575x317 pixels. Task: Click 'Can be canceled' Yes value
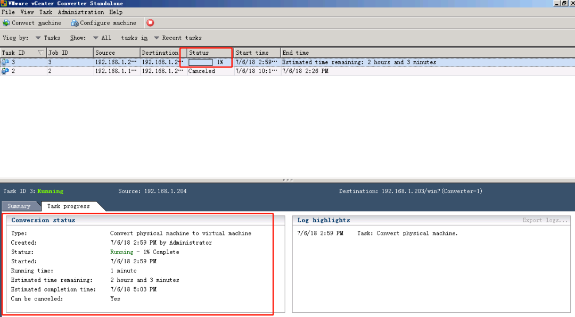click(115, 299)
